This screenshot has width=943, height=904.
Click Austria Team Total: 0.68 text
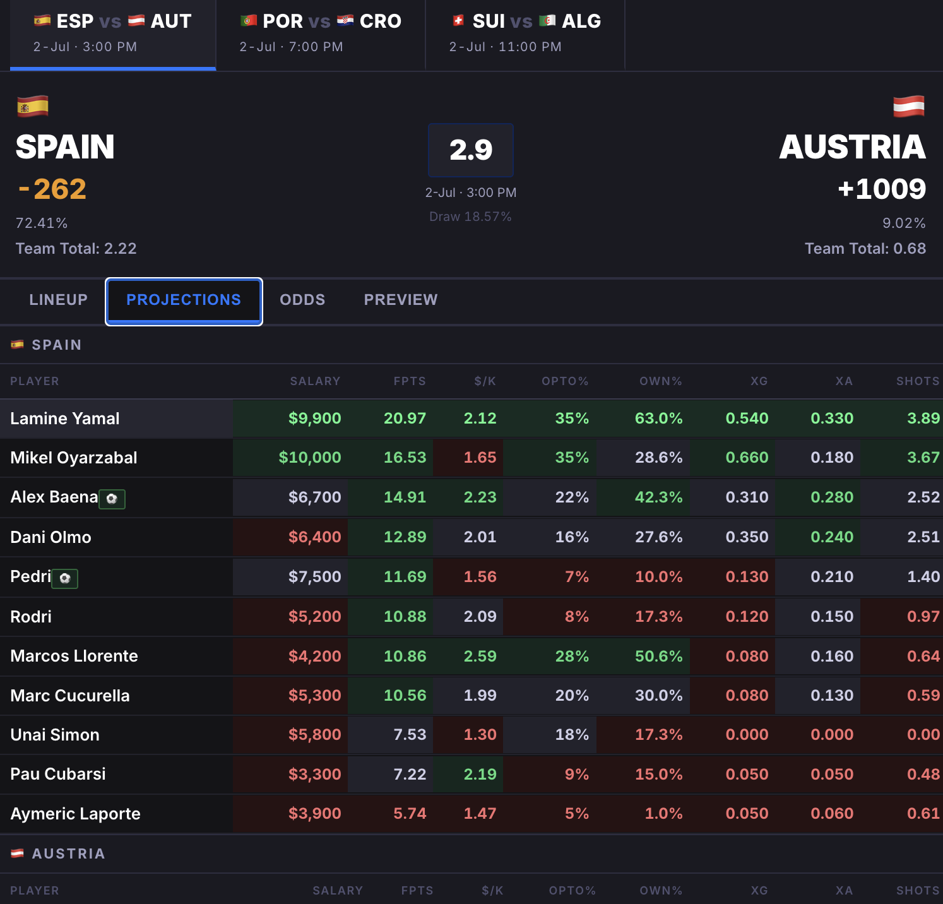click(x=865, y=249)
